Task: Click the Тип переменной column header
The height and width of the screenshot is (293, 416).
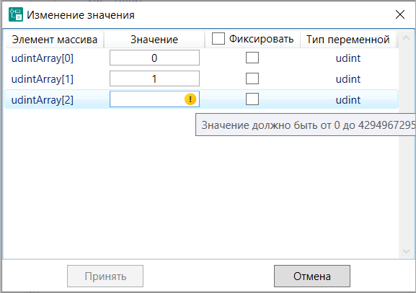Action: point(348,40)
